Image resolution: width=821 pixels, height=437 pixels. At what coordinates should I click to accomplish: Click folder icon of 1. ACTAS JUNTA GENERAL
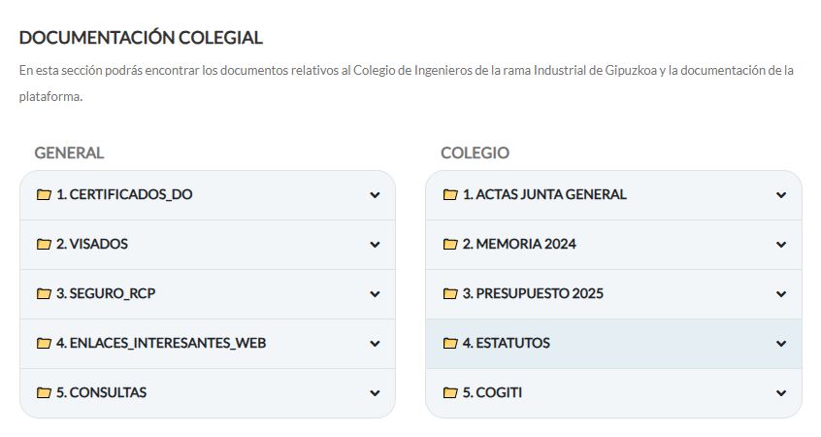coord(450,195)
